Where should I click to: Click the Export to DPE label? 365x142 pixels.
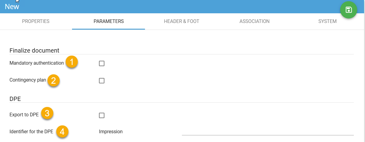[24, 115]
